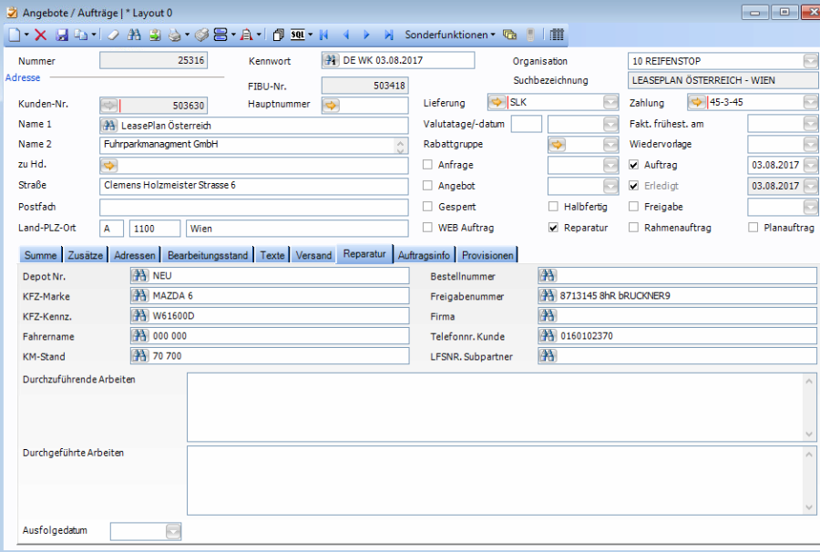The width and height of the screenshot is (820, 552).
Task: Click the red X delete icon in toolbar
Action: coord(41,35)
